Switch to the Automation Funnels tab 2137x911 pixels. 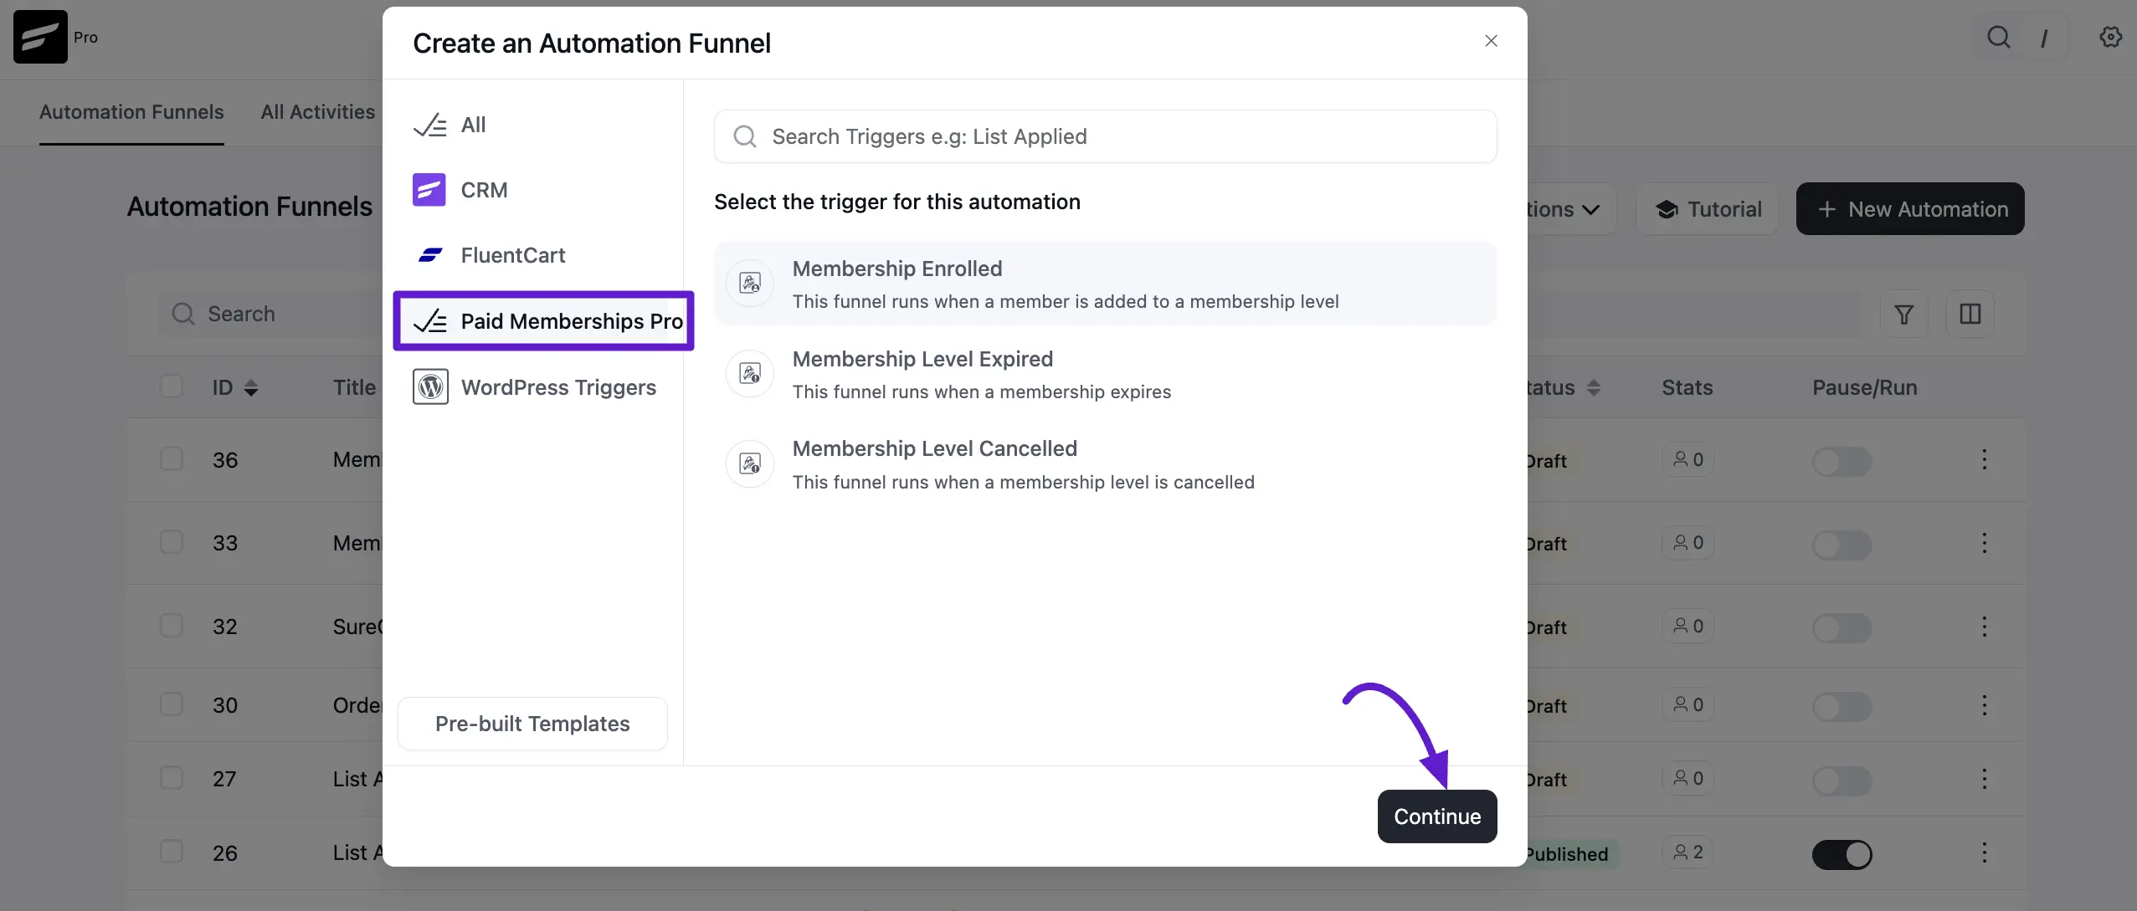[x=131, y=112]
